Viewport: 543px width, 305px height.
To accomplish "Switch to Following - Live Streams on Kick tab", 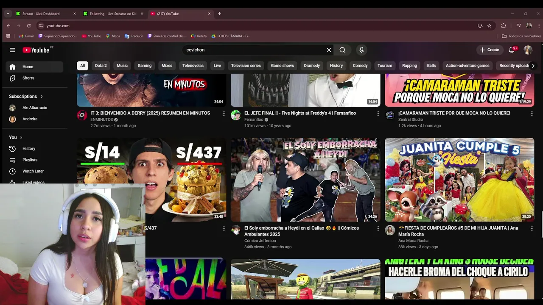I will 112,14.
